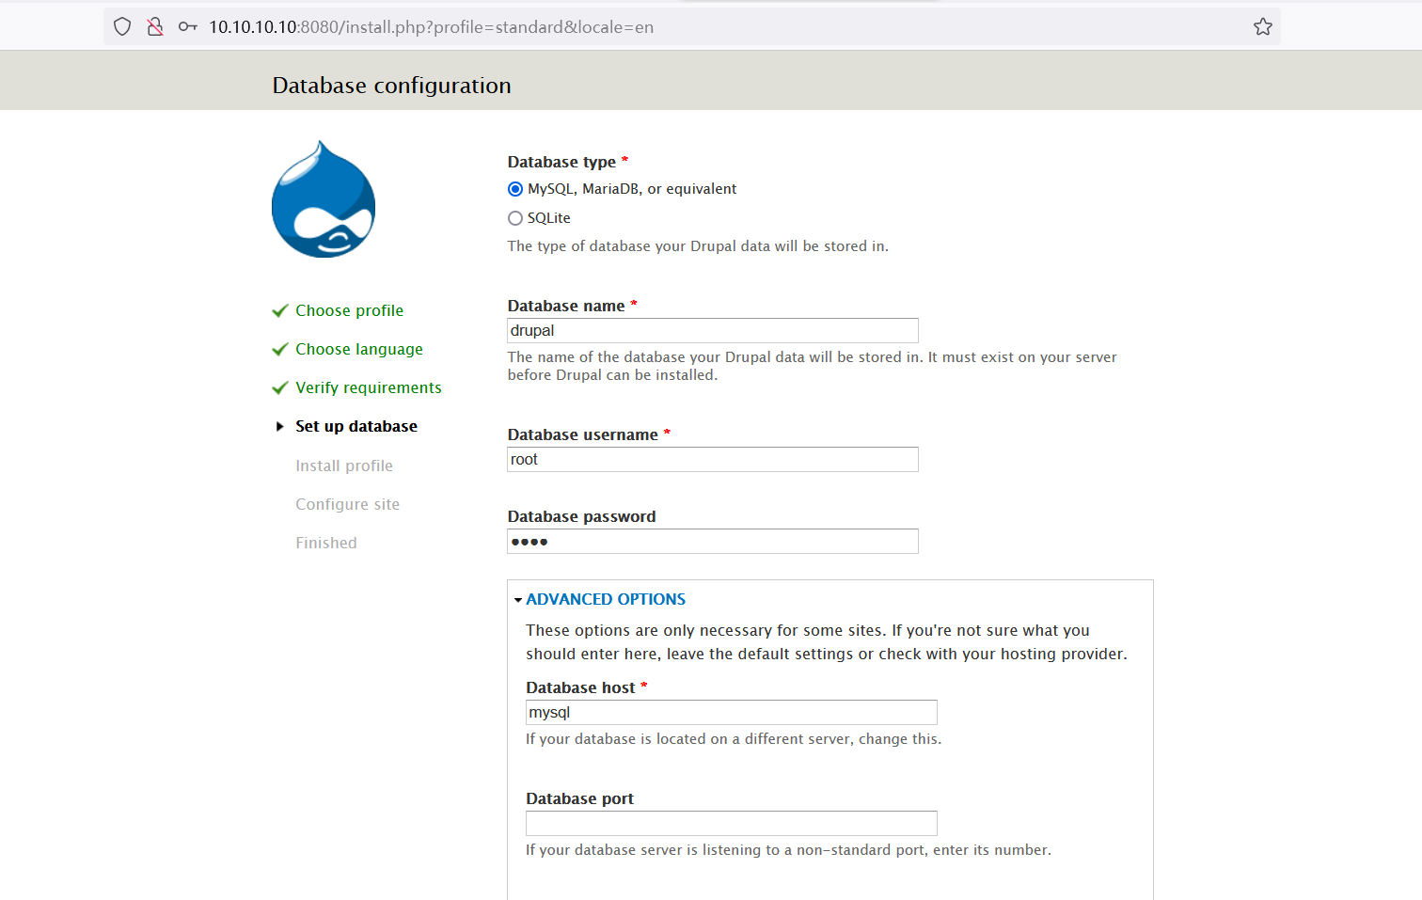
Task: Click the empty Database port field
Action: [732, 823]
